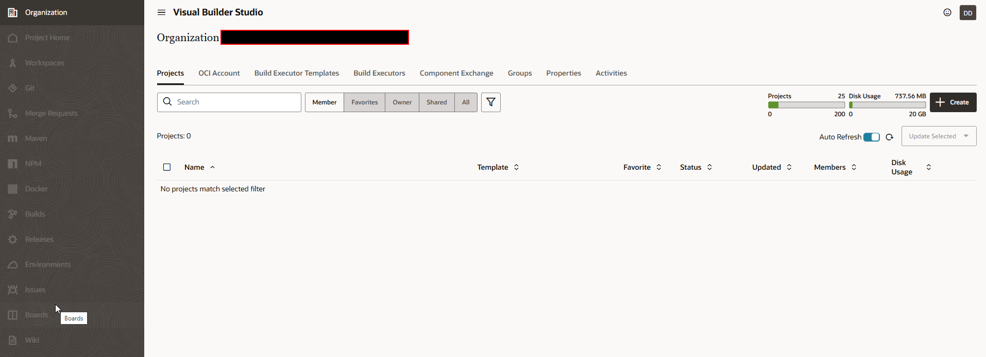Click the 'No projects match selected filter' text
Viewport: 986px width, 357px height.
213,189
